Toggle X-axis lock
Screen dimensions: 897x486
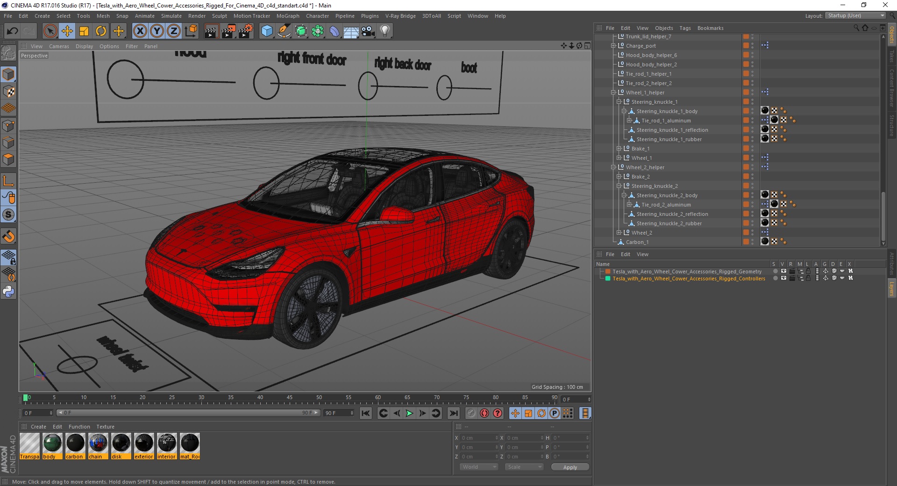(x=140, y=31)
